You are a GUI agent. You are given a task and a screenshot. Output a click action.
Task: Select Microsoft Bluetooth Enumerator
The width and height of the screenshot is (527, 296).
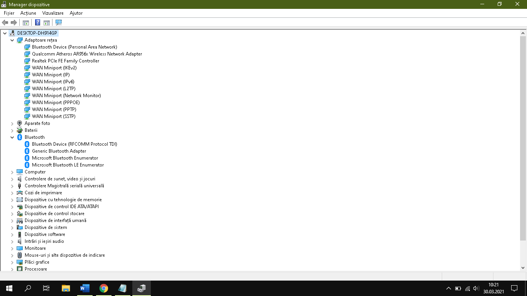(x=65, y=158)
